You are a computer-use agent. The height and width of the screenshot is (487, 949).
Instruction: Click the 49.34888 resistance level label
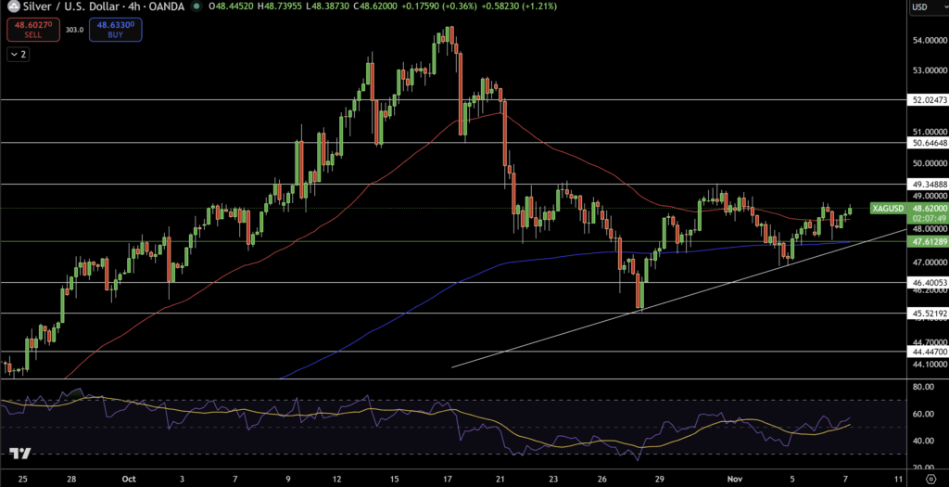click(x=927, y=185)
